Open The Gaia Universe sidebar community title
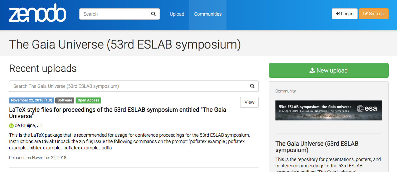The height and width of the screenshot is (172, 397). point(317,147)
